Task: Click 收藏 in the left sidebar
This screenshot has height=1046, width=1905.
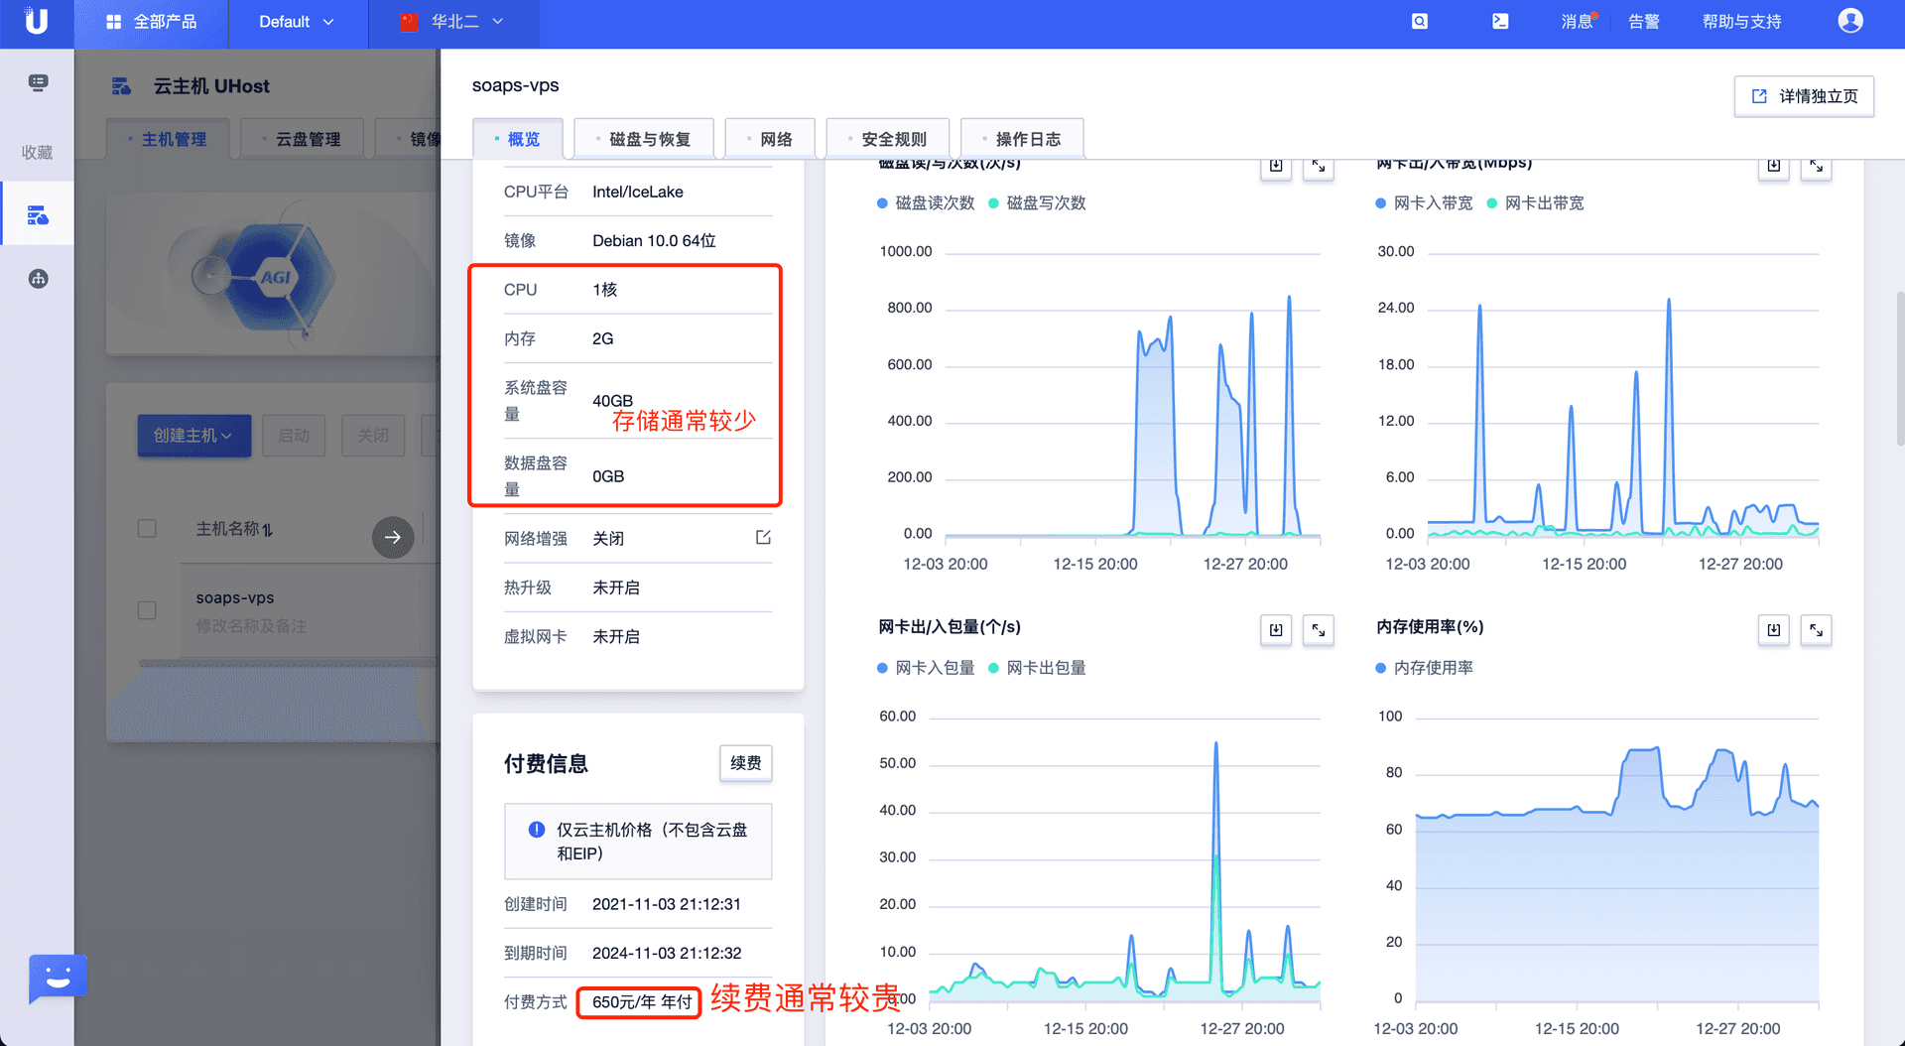Action: click(37, 152)
